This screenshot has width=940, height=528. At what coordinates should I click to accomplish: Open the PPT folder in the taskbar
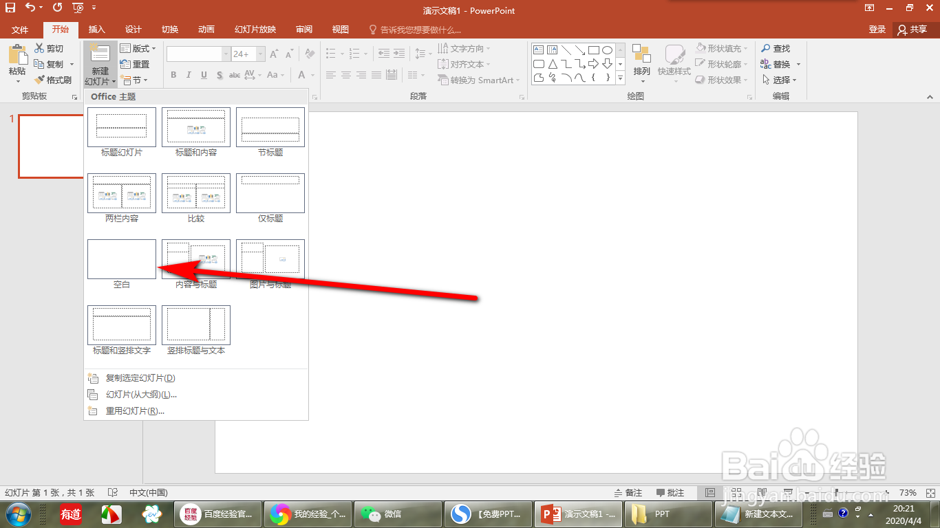667,514
